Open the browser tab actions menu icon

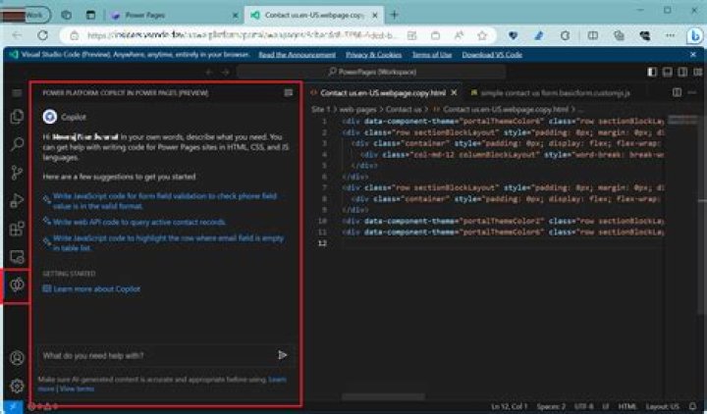[x=90, y=15]
